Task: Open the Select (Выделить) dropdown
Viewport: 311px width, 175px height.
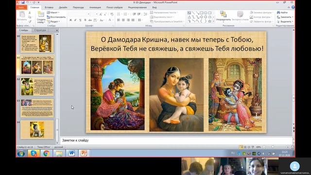Action: [285, 21]
